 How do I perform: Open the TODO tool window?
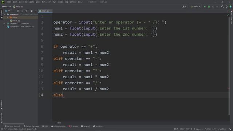click(x=45, y=126)
